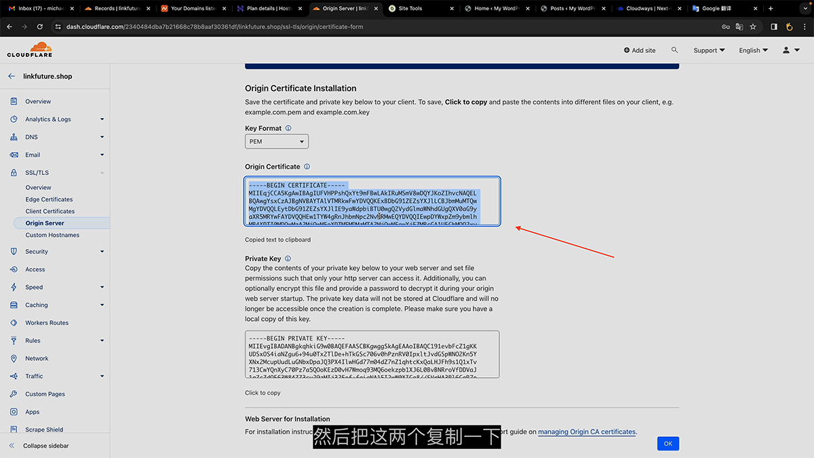Collapse the SSL/TLS section arrow
The image size is (814, 458).
click(102, 173)
